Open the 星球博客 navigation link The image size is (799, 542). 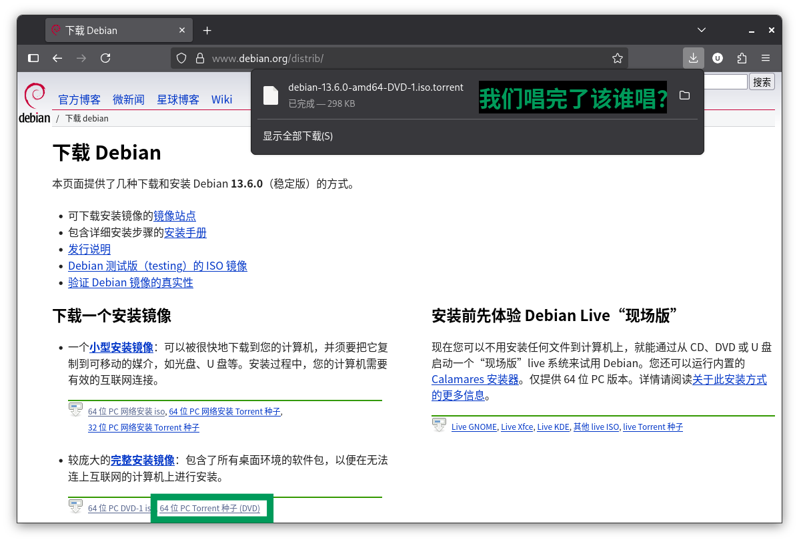coord(178,99)
